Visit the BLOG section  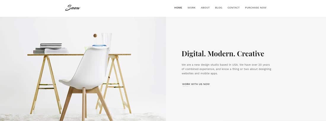(x=218, y=8)
